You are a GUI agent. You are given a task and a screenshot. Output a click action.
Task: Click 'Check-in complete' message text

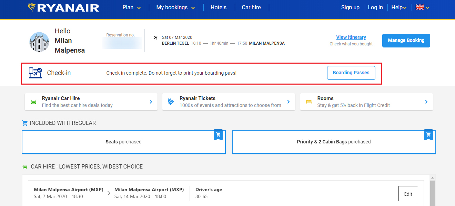(x=171, y=73)
